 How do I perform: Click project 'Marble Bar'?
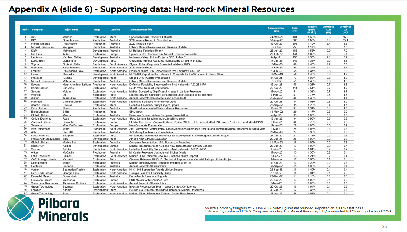click(x=69, y=143)
